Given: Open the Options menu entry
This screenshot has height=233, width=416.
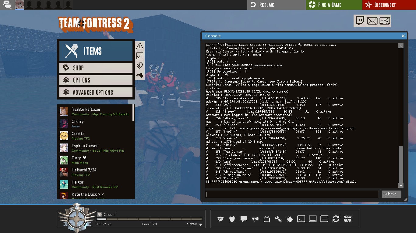Looking at the screenshot, I should [x=96, y=80].
